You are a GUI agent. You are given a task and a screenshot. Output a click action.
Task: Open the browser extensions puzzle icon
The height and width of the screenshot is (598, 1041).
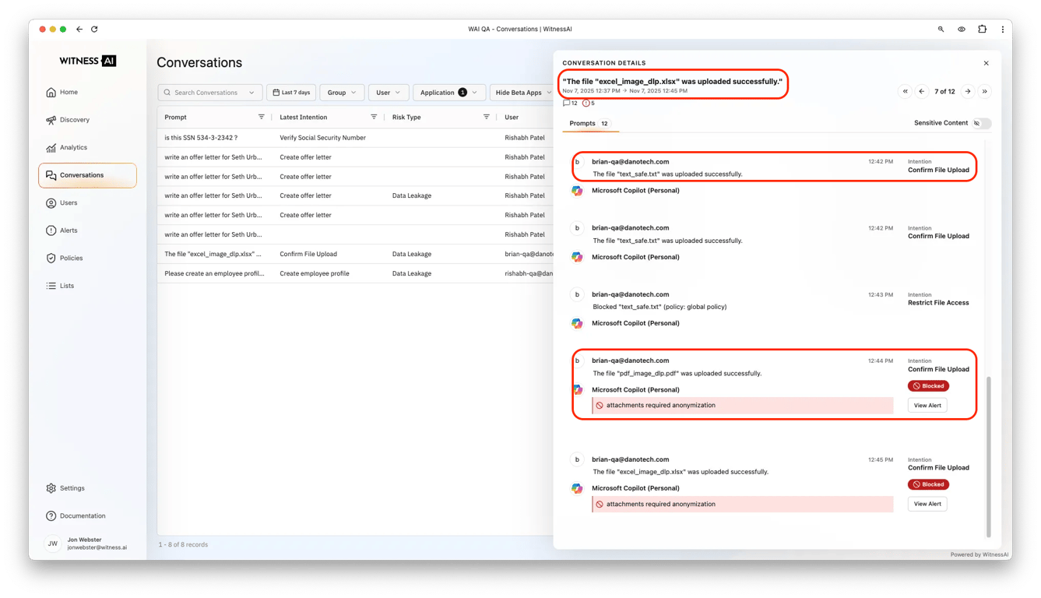[983, 30]
